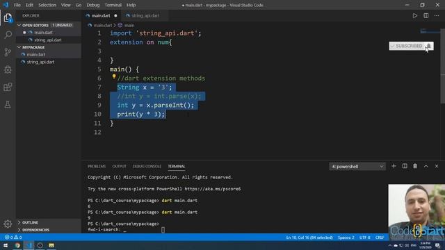Image resolution: width=445 pixels, height=250 pixels.
Task: Place cursor on line 3 inside the extension body
Action: (x=273, y=51)
